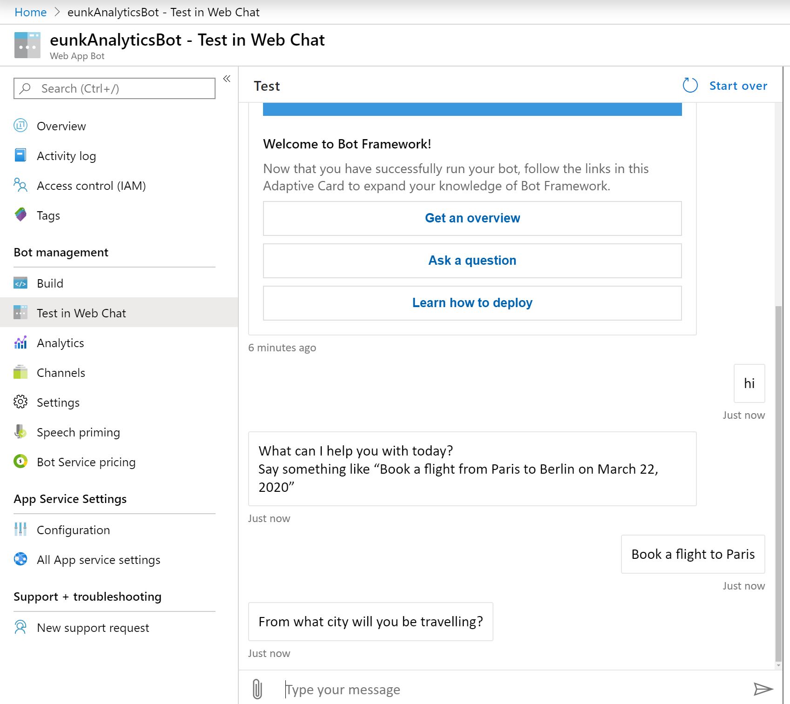Click the Build code icon
The width and height of the screenshot is (790, 704).
[x=20, y=283]
